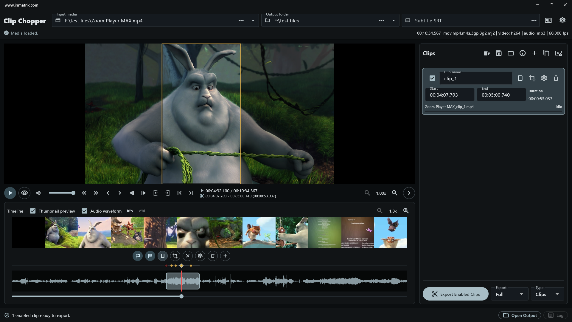This screenshot has width=572, height=322.
Task: Go to next frame button
Action: [x=144, y=193]
